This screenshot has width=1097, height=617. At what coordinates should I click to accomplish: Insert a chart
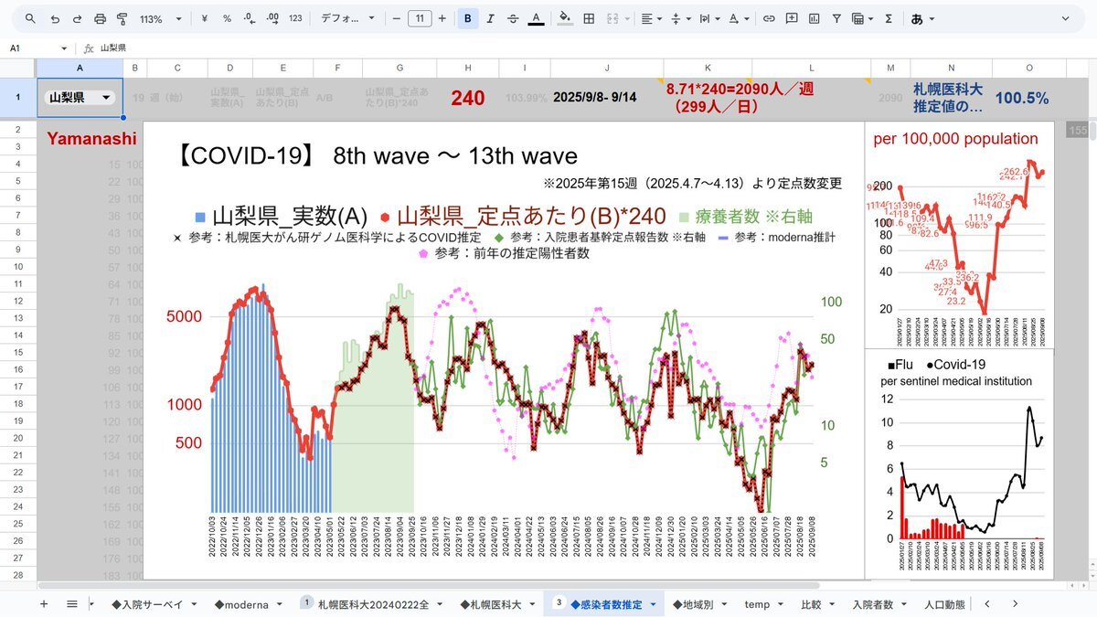pos(814,18)
